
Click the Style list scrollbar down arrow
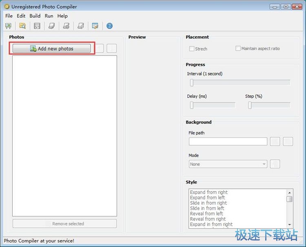(290, 225)
